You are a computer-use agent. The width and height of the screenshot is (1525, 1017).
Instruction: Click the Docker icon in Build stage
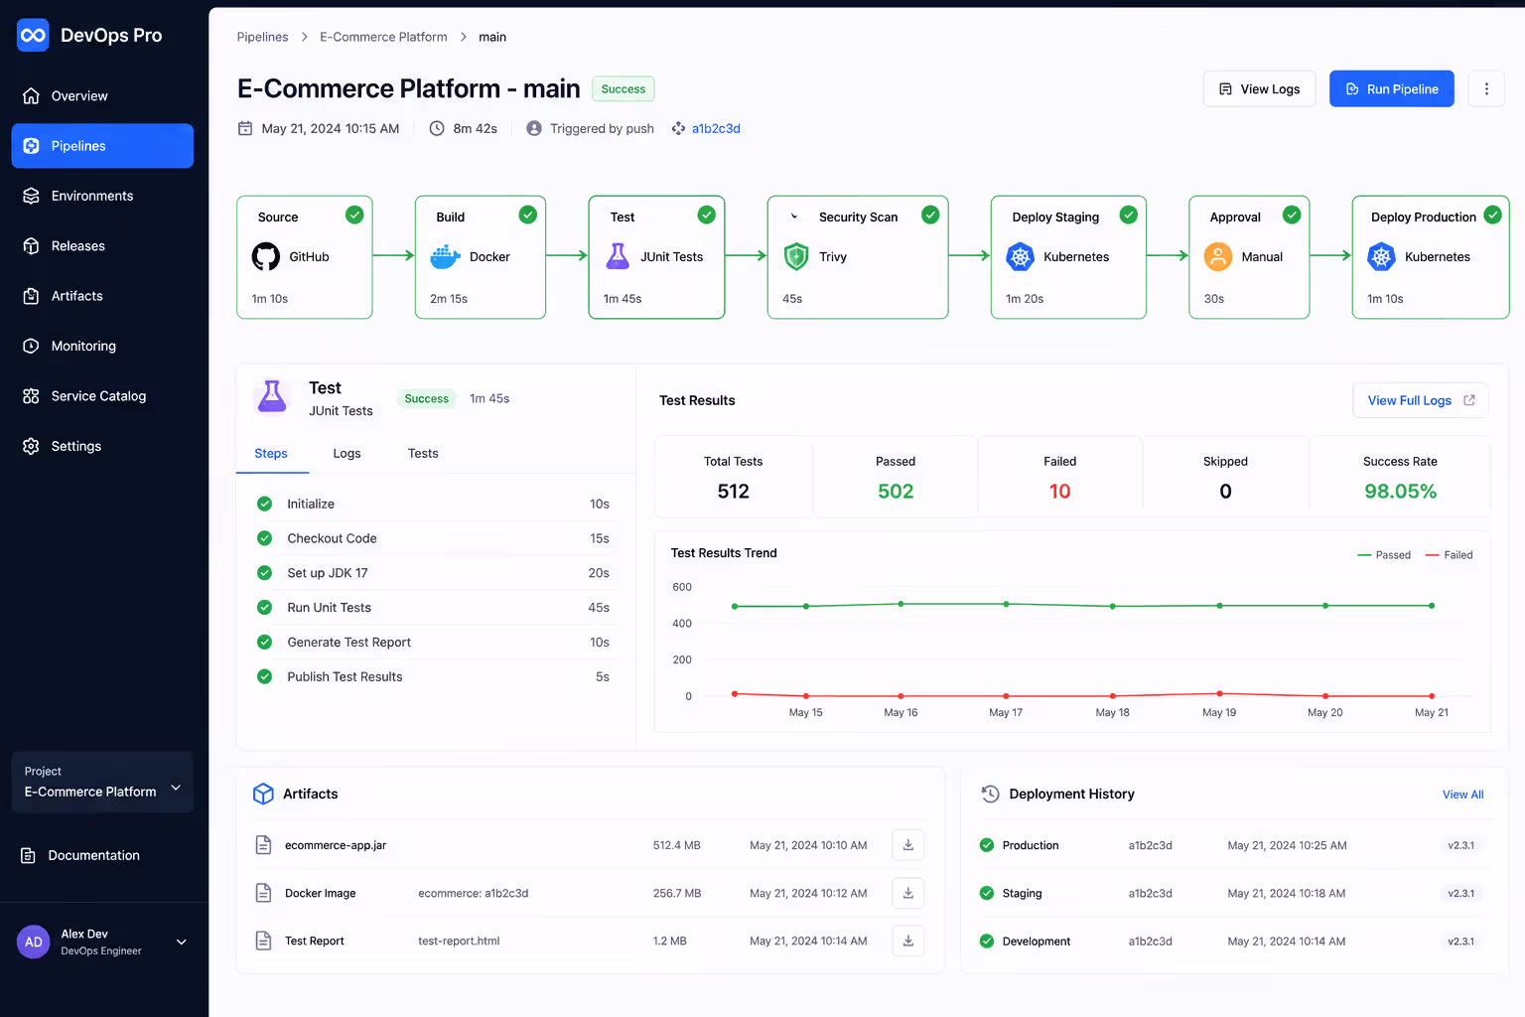pos(445,256)
